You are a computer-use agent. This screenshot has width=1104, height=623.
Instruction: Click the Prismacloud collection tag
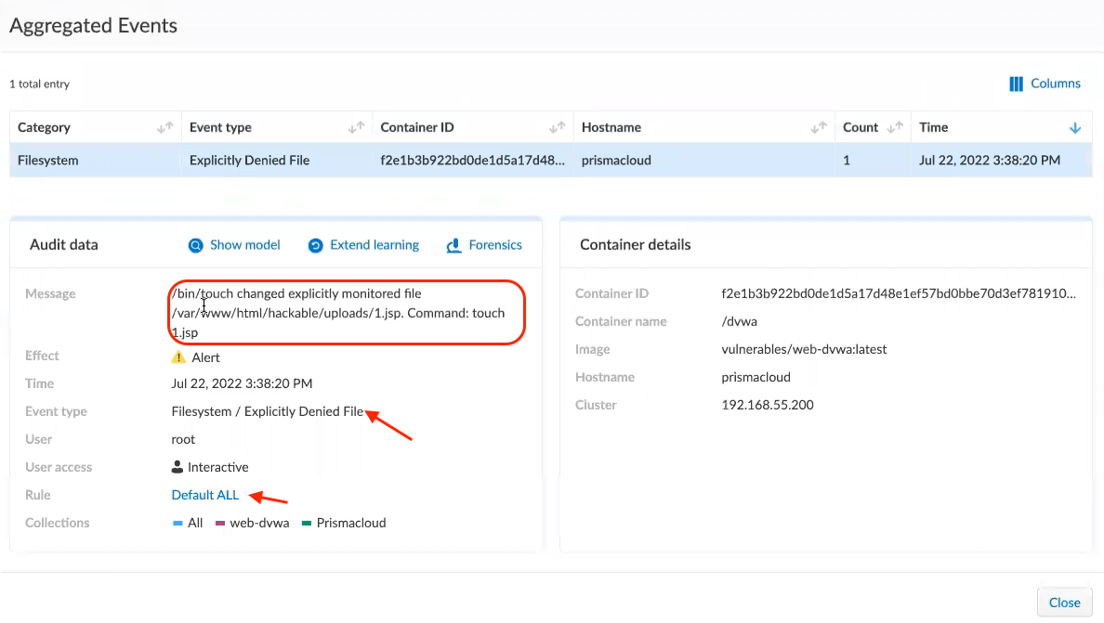[x=350, y=523]
